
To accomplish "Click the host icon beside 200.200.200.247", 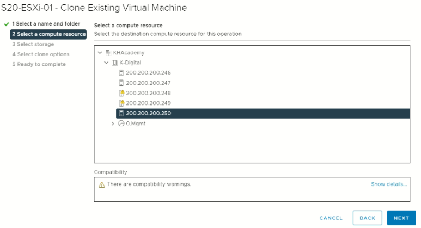I will pyautogui.click(x=121, y=83).
